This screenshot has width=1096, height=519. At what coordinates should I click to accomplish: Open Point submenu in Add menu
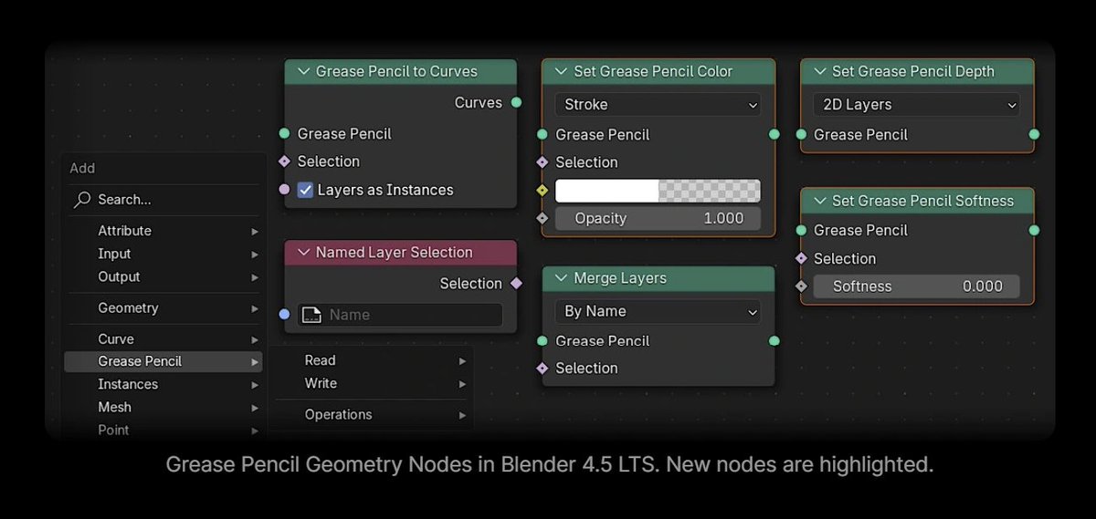click(163, 430)
